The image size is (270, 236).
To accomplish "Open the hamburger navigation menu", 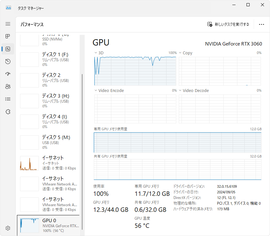I will click(8, 24).
